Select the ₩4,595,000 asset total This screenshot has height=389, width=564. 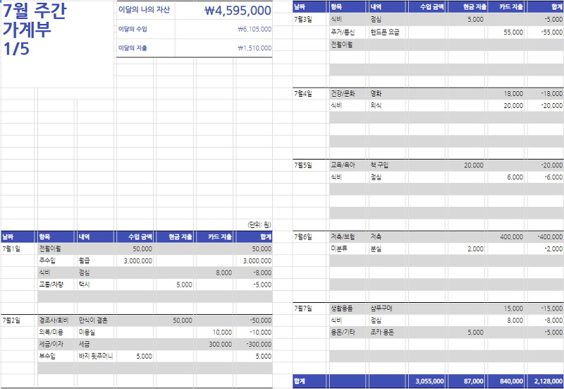(x=238, y=11)
